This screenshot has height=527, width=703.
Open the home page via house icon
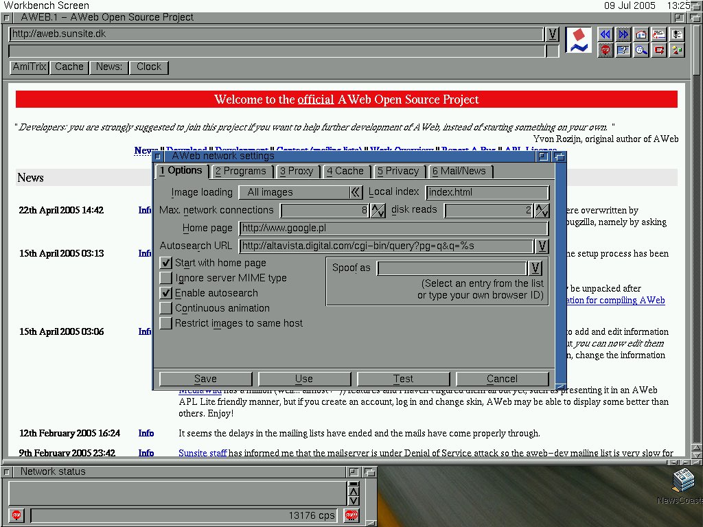click(x=641, y=34)
